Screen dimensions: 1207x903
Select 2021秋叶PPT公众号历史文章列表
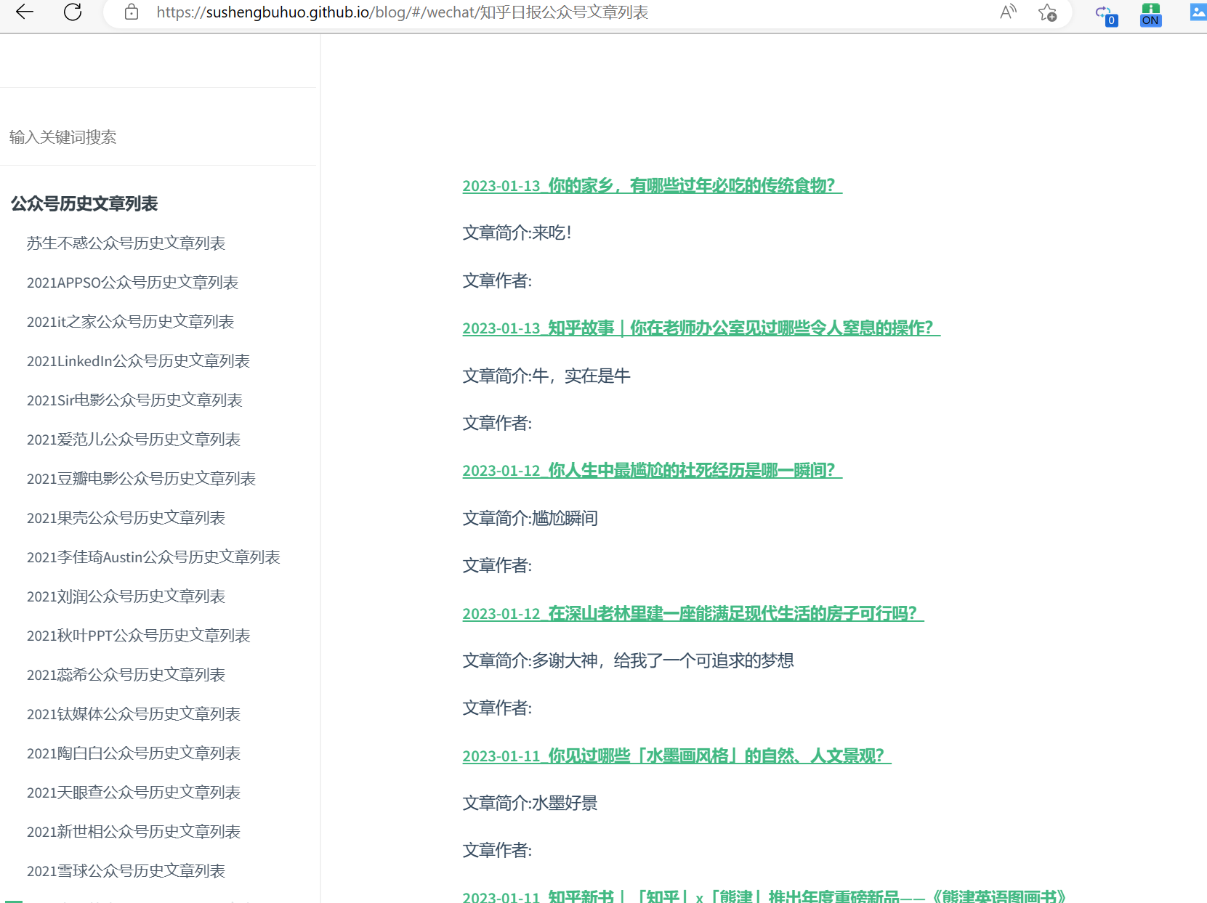pyautogui.click(x=138, y=636)
